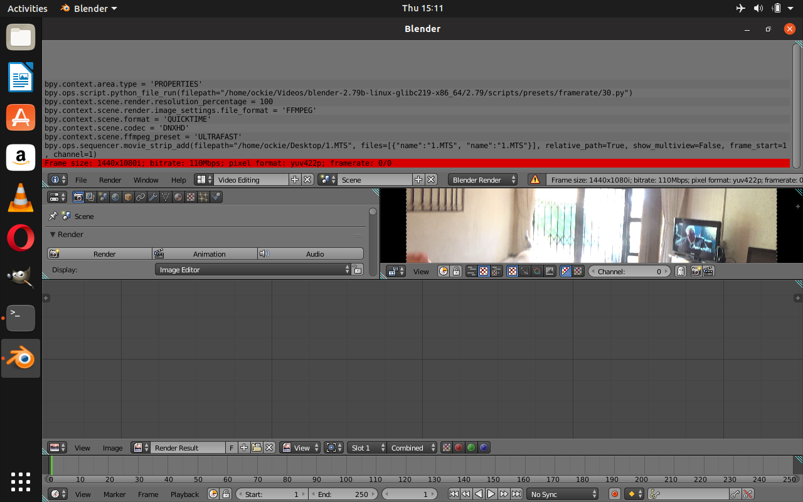Open the Render menu in Info header

click(x=110, y=180)
